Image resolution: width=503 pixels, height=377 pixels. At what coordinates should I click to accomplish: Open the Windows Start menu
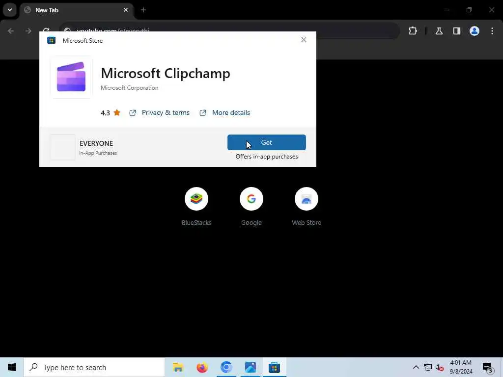click(12, 367)
